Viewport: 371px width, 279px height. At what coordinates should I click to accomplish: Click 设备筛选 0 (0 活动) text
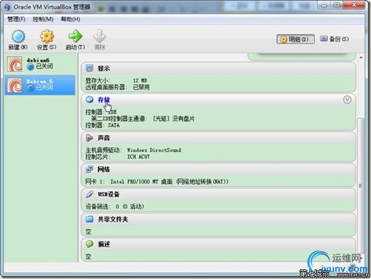[115, 207]
